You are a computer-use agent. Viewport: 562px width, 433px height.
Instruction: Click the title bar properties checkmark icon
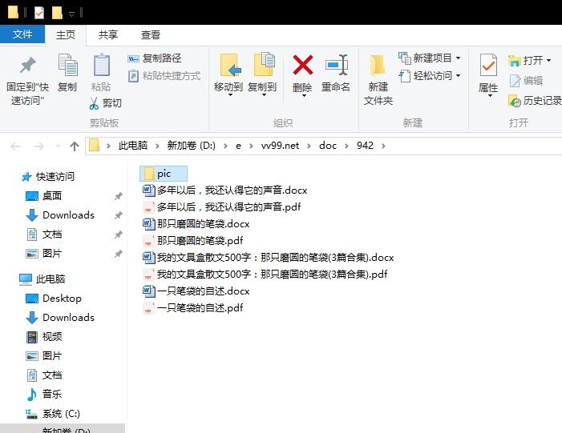(x=38, y=13)
